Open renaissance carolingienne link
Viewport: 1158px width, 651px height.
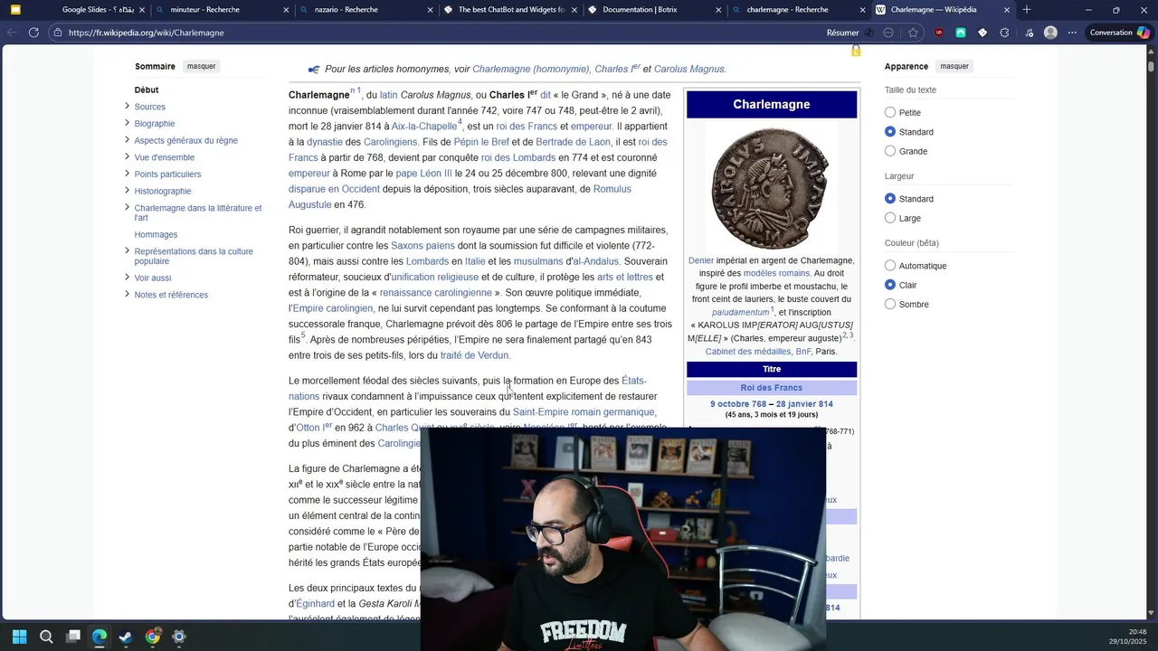pyautogui.click(x=436, y=293)
